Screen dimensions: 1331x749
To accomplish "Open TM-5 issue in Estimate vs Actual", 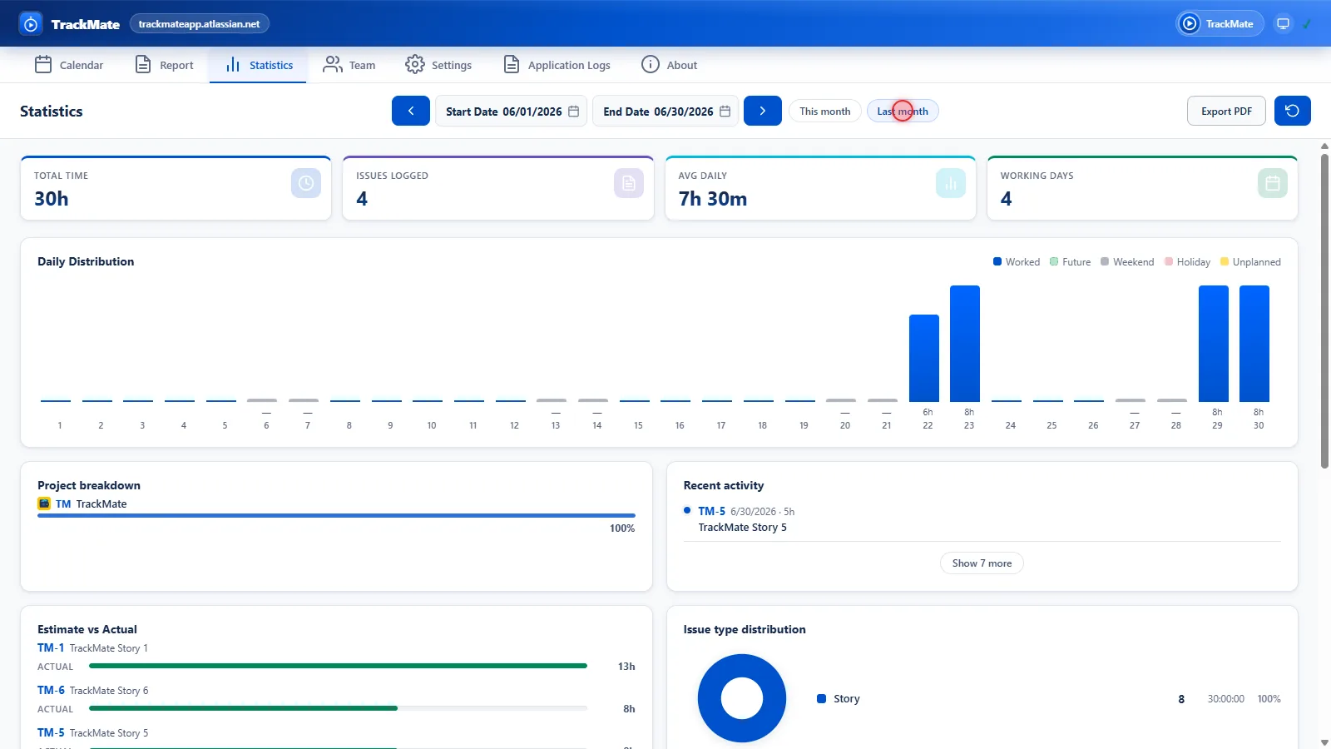I will 51,732.
